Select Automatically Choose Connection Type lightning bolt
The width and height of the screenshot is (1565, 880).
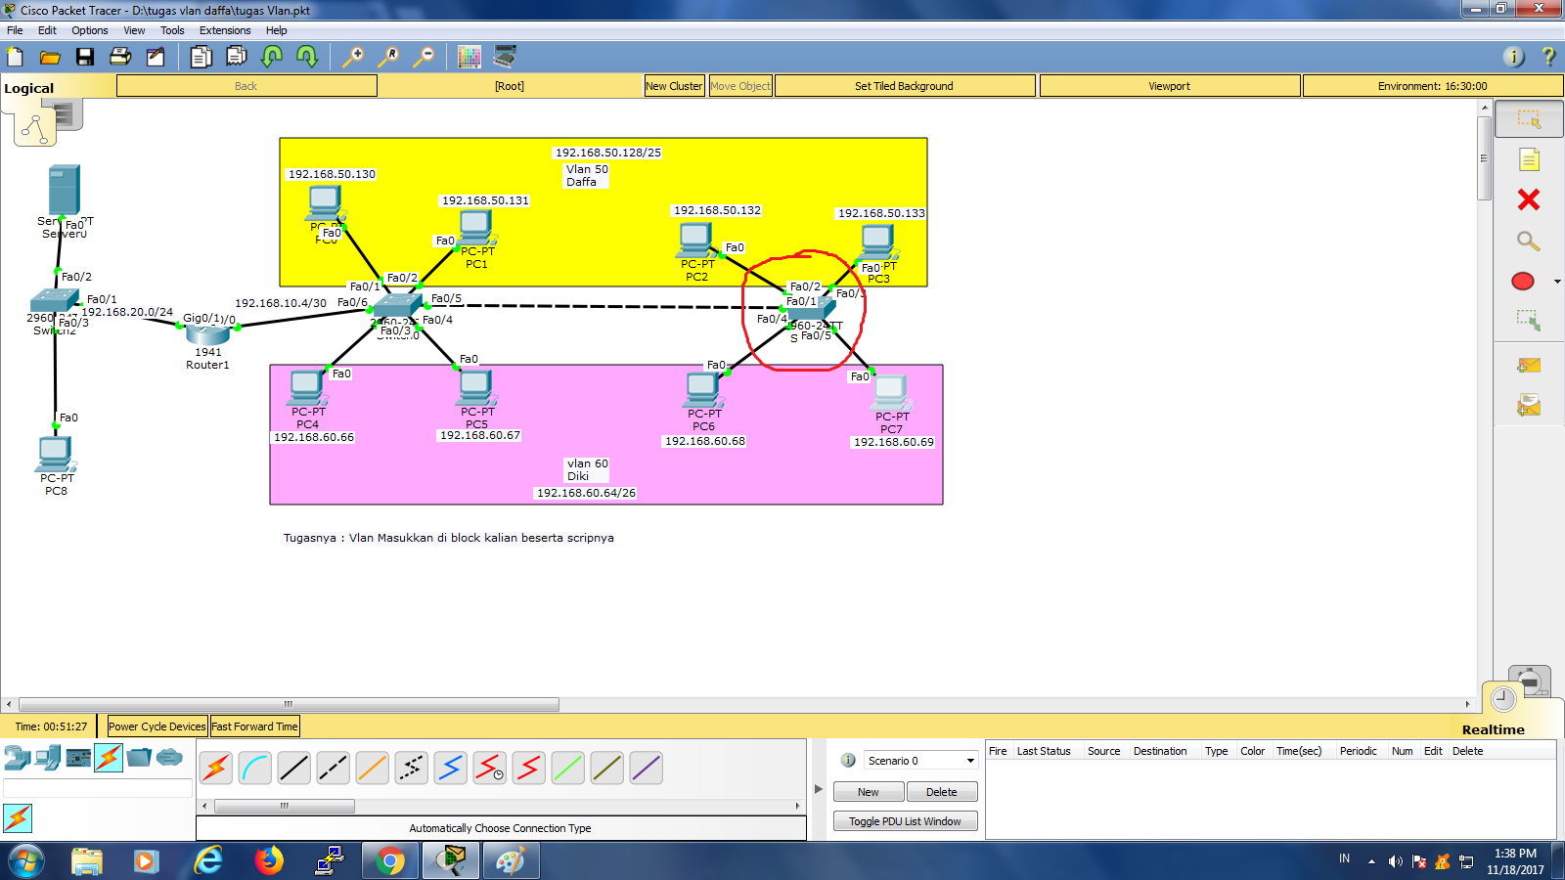tap(216, 768)
